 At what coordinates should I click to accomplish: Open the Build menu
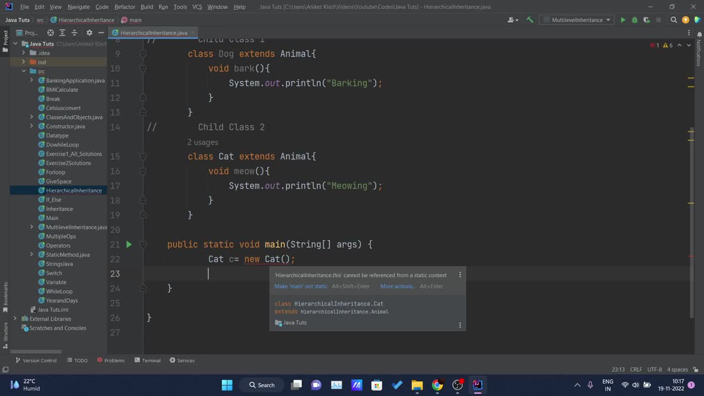(147, 7)
